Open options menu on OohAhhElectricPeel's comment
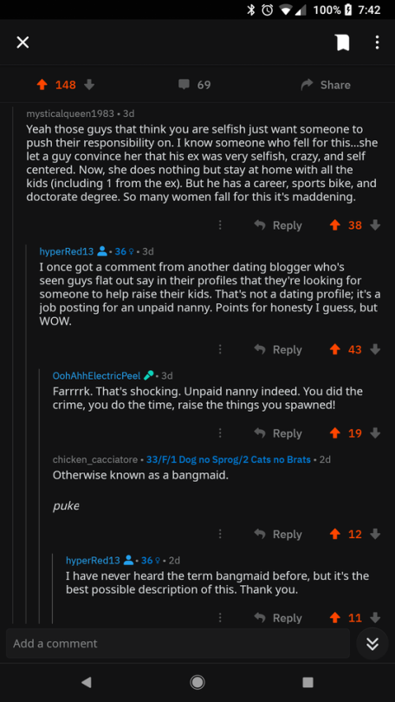Screen dimensions: 395x702 [x=220, y=433]
